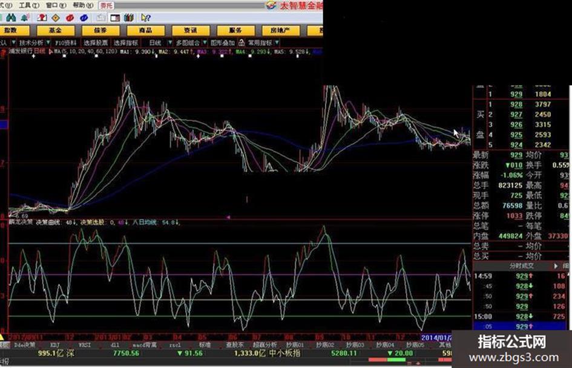Switch to the 标准 indicator tab

(205, 344)
